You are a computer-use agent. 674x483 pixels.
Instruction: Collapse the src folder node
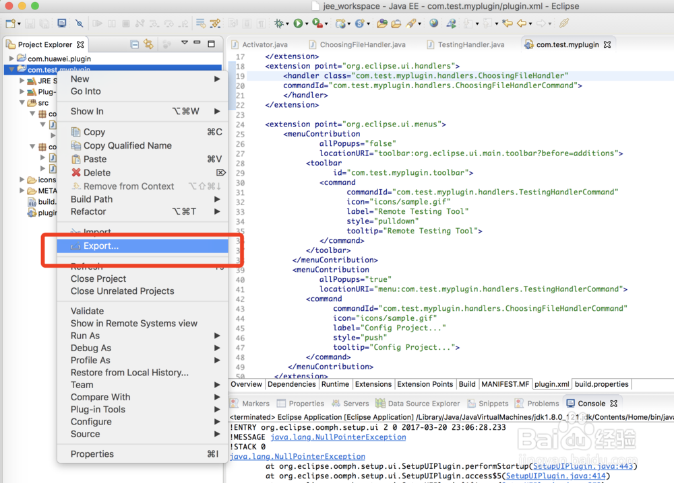pos(22,102)
